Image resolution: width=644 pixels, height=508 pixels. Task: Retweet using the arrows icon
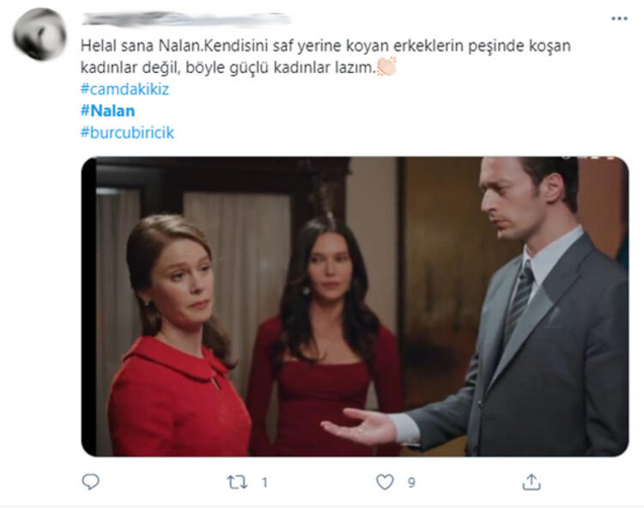tap(237, 482)
